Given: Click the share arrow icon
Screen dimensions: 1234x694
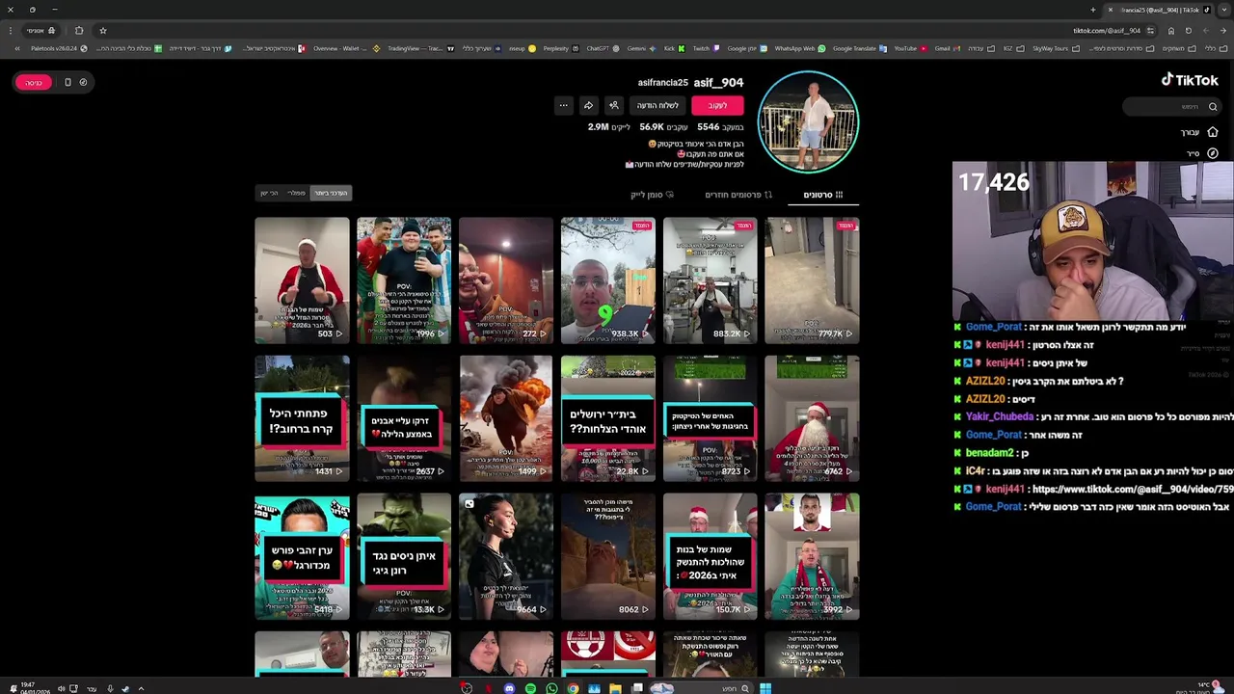Looking at the screenshot, I should click(x=588, y=105).
